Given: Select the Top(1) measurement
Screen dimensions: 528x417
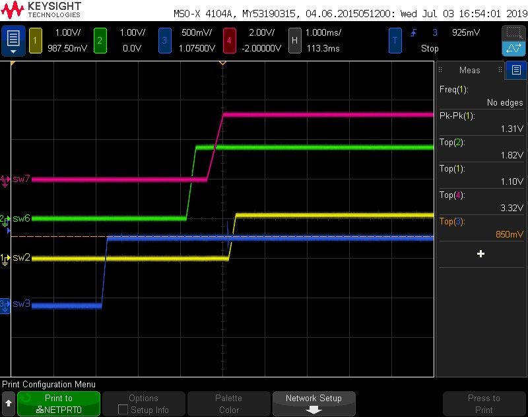Looking at the screenshot, I should pyautogui.click(x=481, y=175).
